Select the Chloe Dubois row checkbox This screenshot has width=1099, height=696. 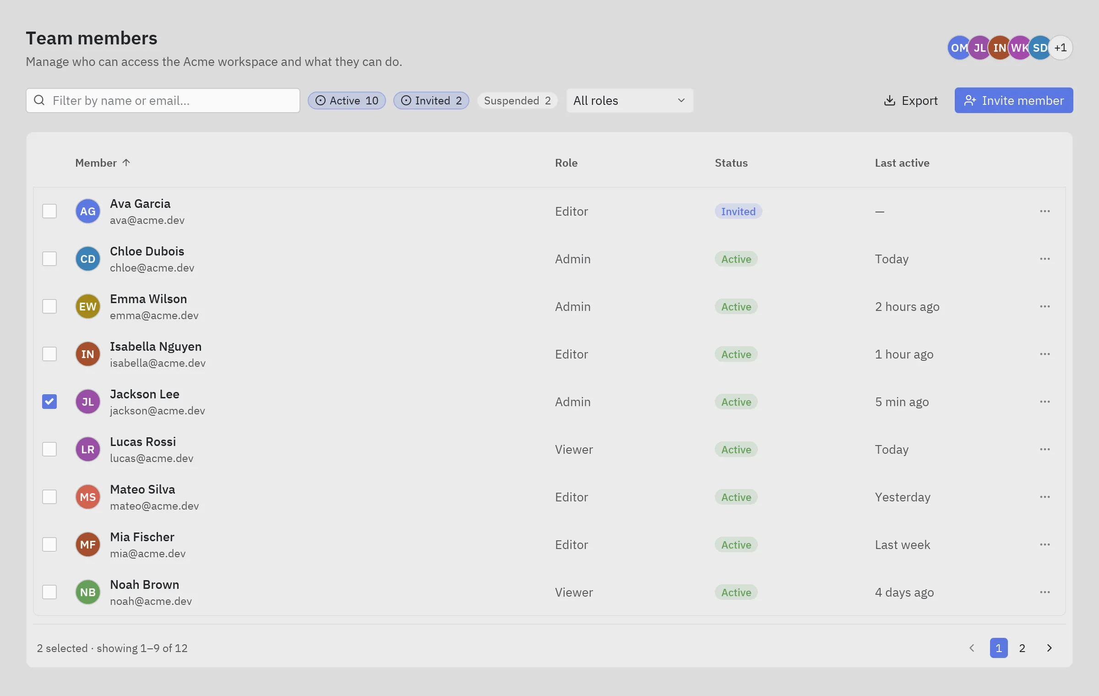[x=49, y=259]
